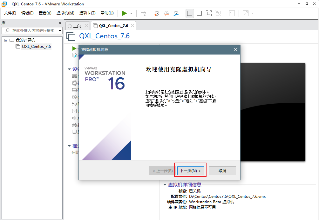Open the 编辑(E) menu

tap(27, 13)
